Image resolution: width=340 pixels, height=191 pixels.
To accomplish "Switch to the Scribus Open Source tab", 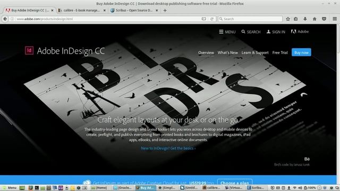I will tap(134, 11).
